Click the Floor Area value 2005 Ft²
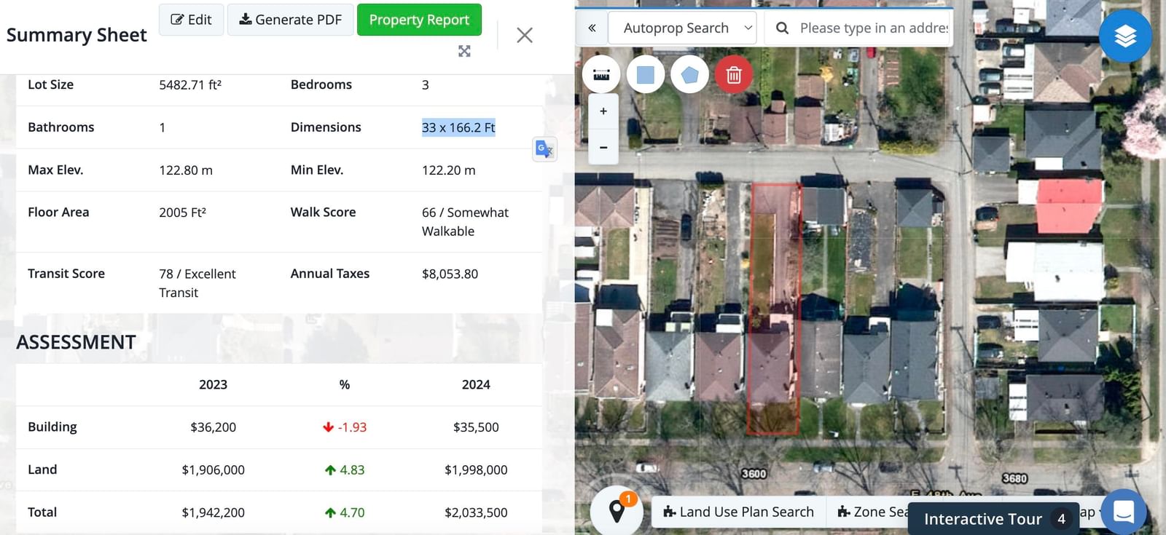 pyautogui.click(x=182, y=213)
